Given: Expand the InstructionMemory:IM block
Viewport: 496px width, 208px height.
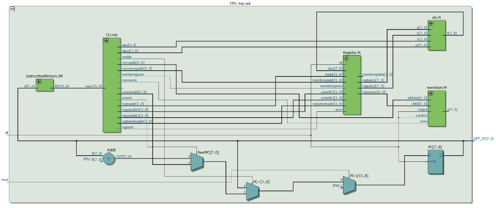Looking at the screenshot, I should (x=39, y=82).
